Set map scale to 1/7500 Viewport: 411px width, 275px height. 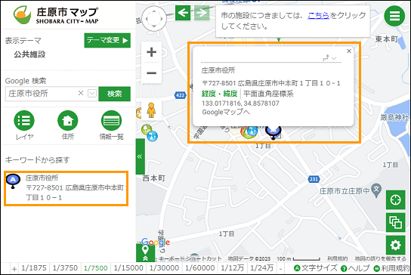tap(96, 268)
